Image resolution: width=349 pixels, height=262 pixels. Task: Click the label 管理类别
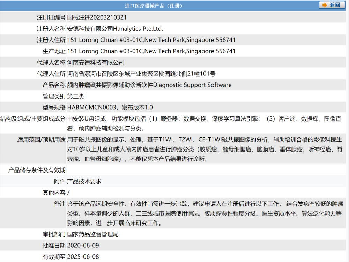(54, 96)
